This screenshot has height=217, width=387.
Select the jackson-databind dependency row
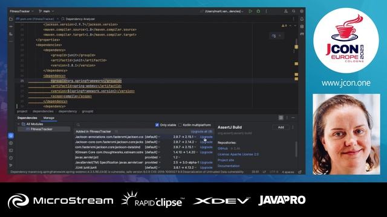[x=144, y=147]
